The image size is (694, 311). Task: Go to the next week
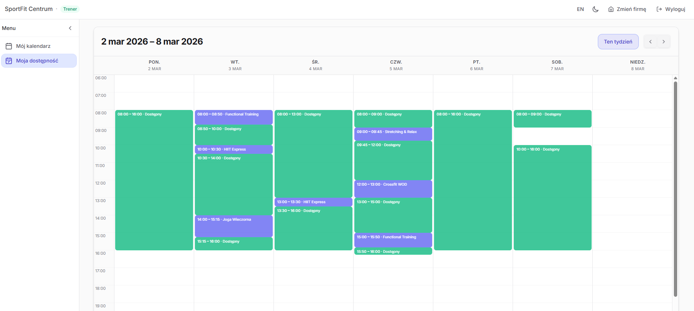664,42
